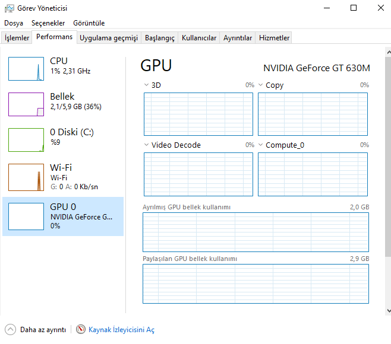The image size is (391, 344).
Task: Click the Task Manager app icon in title bar
Action: (9, 8)
